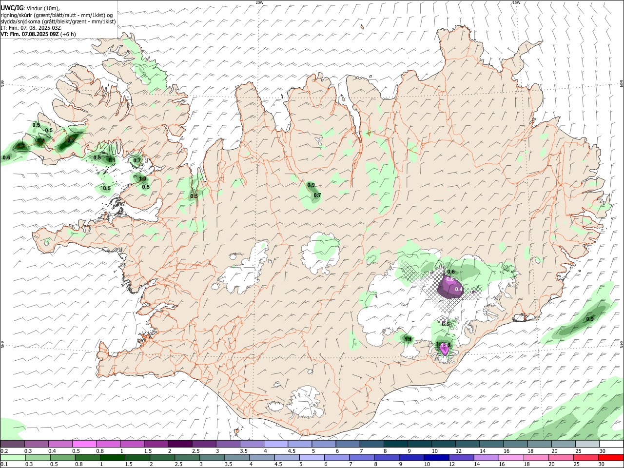Screen dimensions: 624x468
Task: Choose darkest purple snow swatch starting at 2
Action: [x=180, y=444]
